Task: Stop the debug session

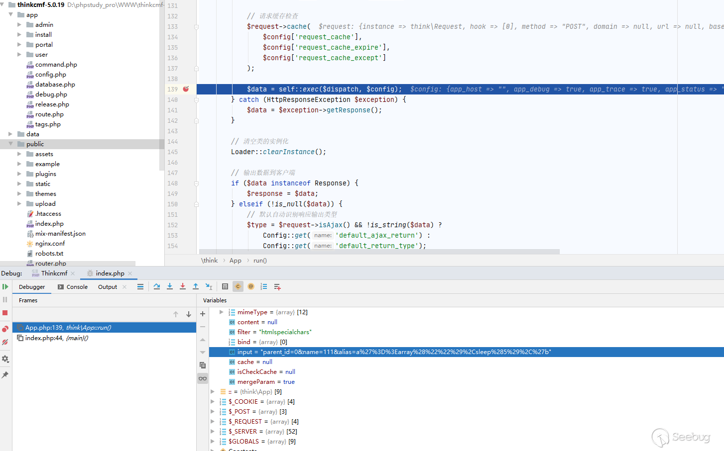Action: pyautogui.click(x=5, y=313)
